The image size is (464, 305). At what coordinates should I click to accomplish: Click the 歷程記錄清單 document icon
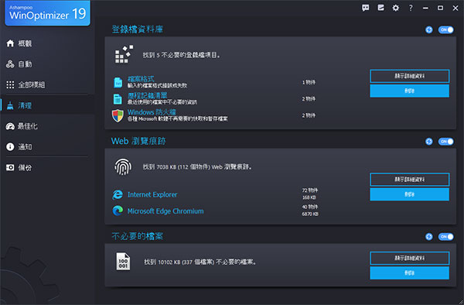[x=118, y=99]
